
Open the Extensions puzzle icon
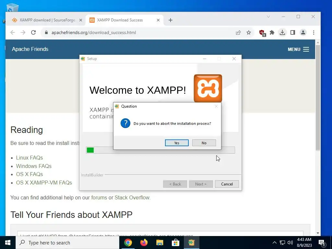click(x=272, y=32)
